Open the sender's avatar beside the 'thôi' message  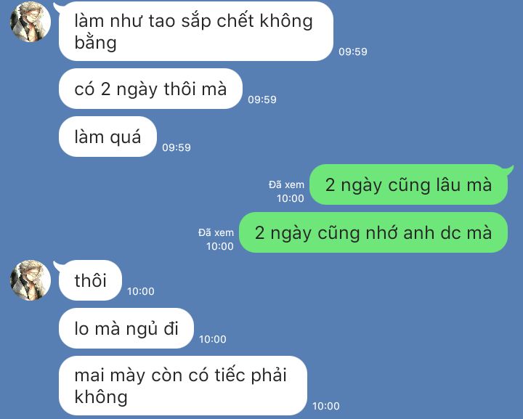[x=31, y=280]
